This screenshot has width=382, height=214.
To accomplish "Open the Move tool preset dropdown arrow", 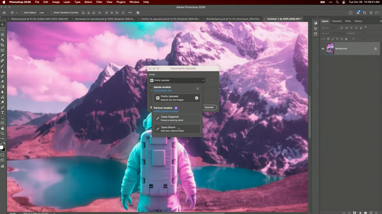I will point(16,13).
